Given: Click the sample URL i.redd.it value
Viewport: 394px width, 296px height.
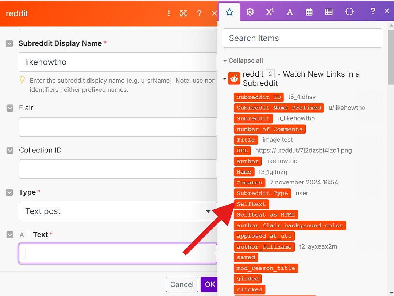Looking at the screenshot, I should point(304,151).
